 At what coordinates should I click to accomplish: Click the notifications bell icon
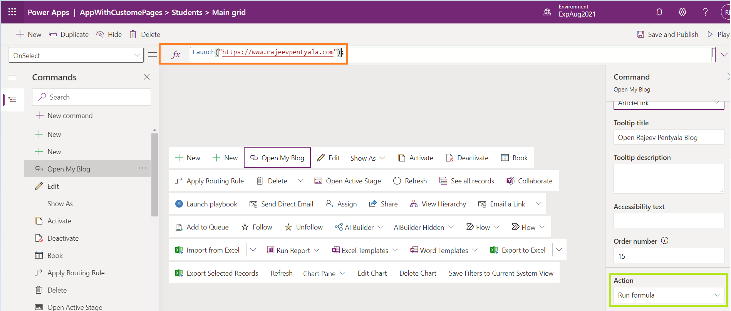coord(659,12)
